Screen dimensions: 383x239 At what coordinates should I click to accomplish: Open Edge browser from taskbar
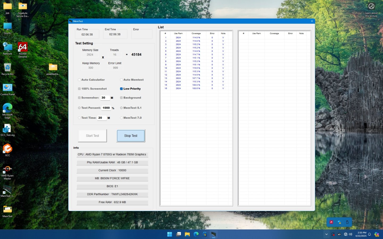[x=196, y=234]
